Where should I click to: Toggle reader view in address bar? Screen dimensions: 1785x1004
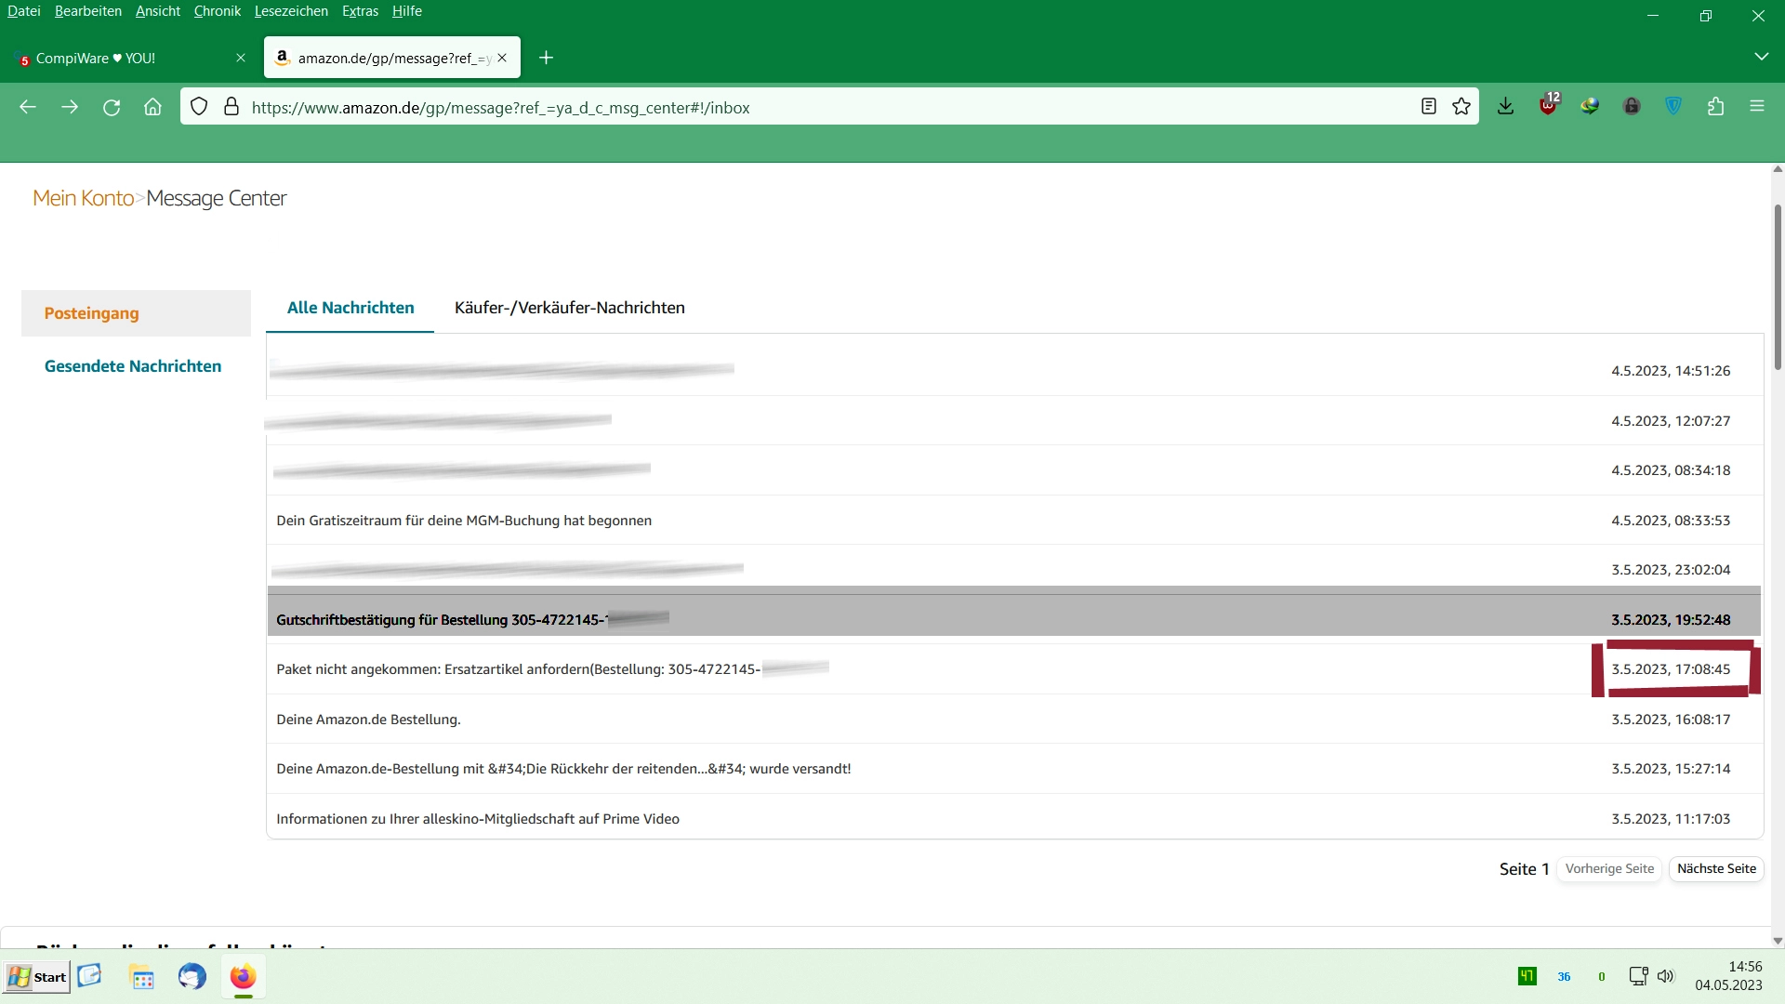tap(1429, 107)
